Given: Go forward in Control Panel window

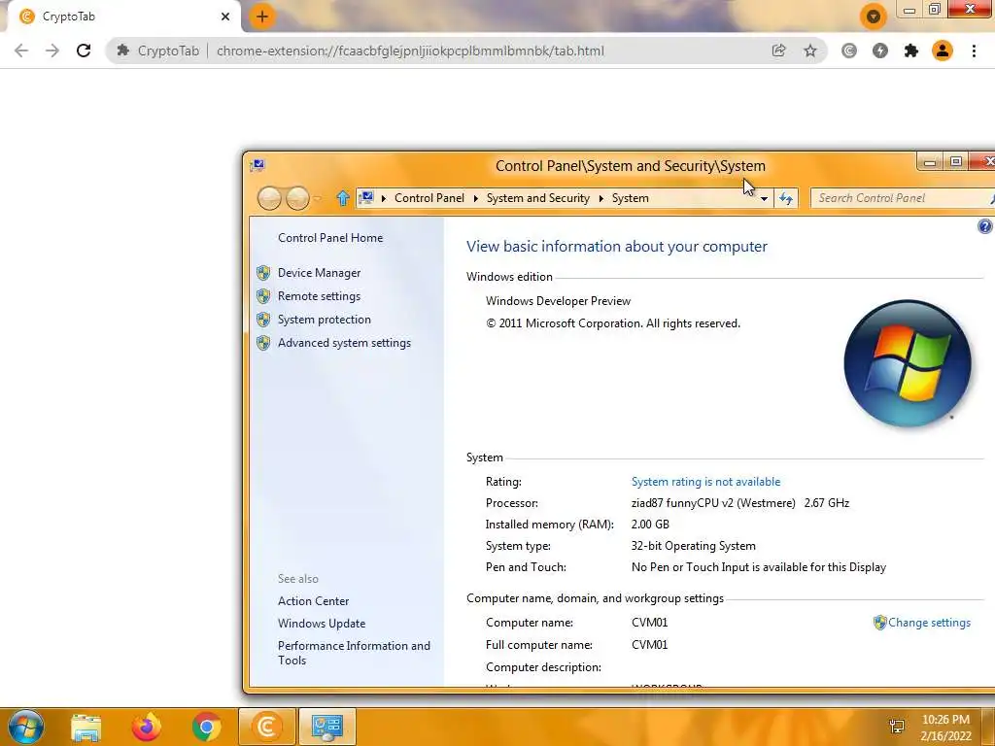Looking at the screenshot, I should [x=297, y=198].
